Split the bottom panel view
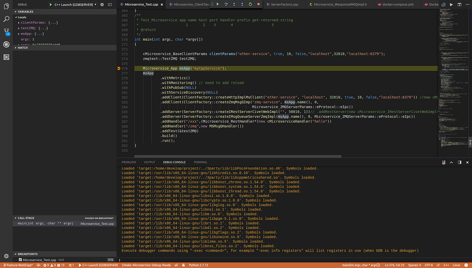The height and width of the screenshot is (268, 472). (459, 162)
